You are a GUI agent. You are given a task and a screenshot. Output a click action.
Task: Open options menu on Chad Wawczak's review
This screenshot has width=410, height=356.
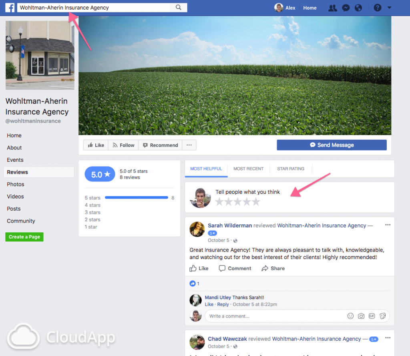388,338
